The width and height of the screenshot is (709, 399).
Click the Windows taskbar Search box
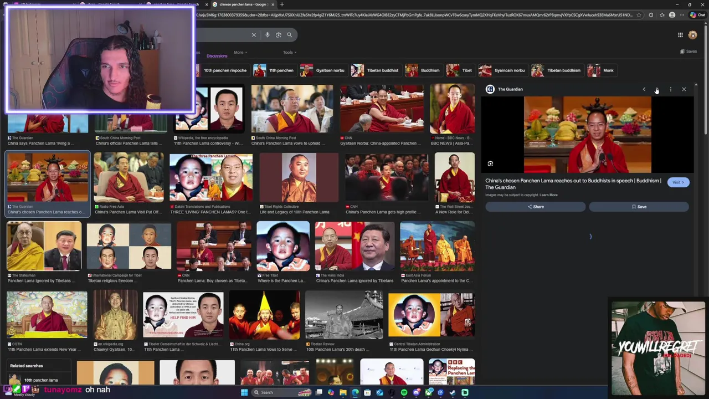point(281,392)
